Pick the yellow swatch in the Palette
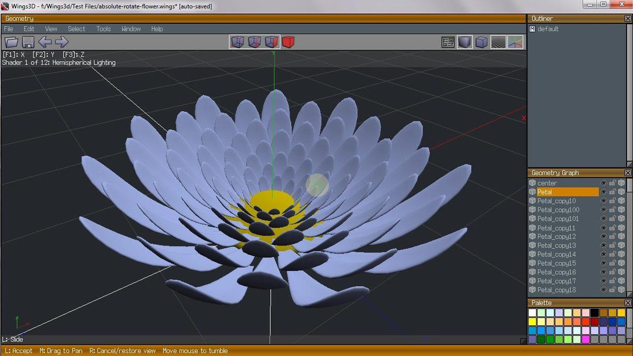The width and height of the screenshot is (633, 356). point(532,321)
